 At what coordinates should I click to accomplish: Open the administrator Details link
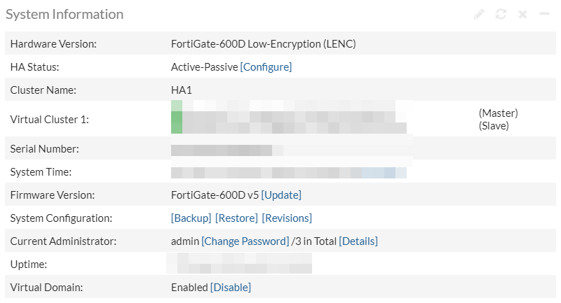click(358, 241)
